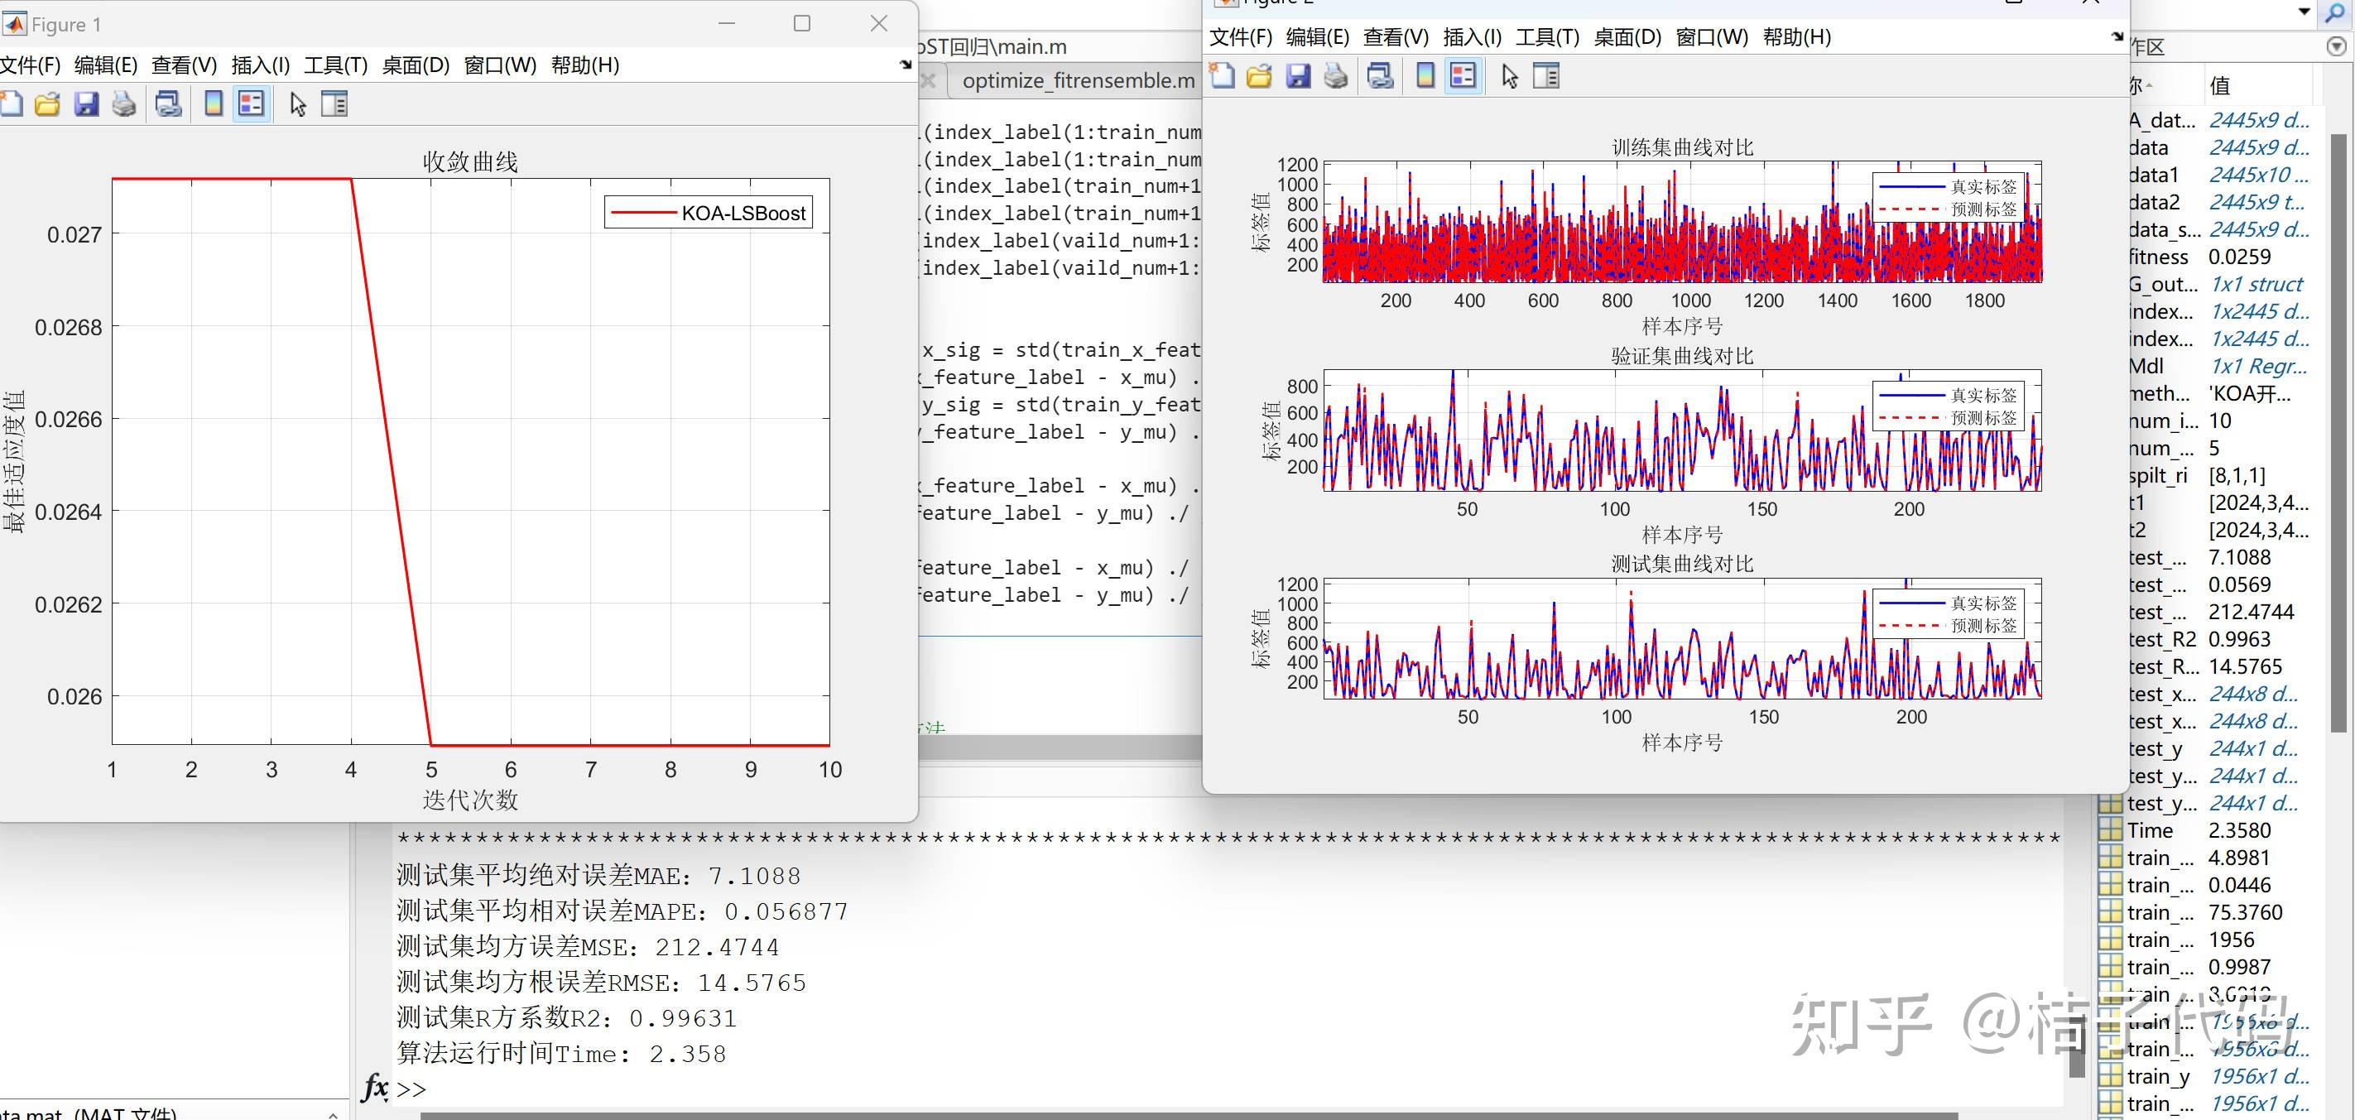Toggle Insert Legend button in Figure 1 toolbar
The width and height of the screenshot is (2355, 1120).
click(x=252, y=104)
